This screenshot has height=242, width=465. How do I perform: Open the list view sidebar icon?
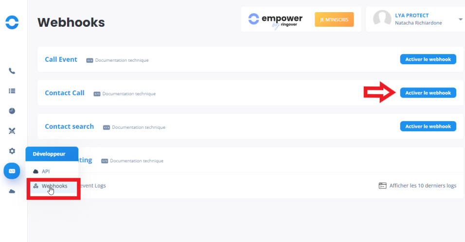(x=12, y=91)
